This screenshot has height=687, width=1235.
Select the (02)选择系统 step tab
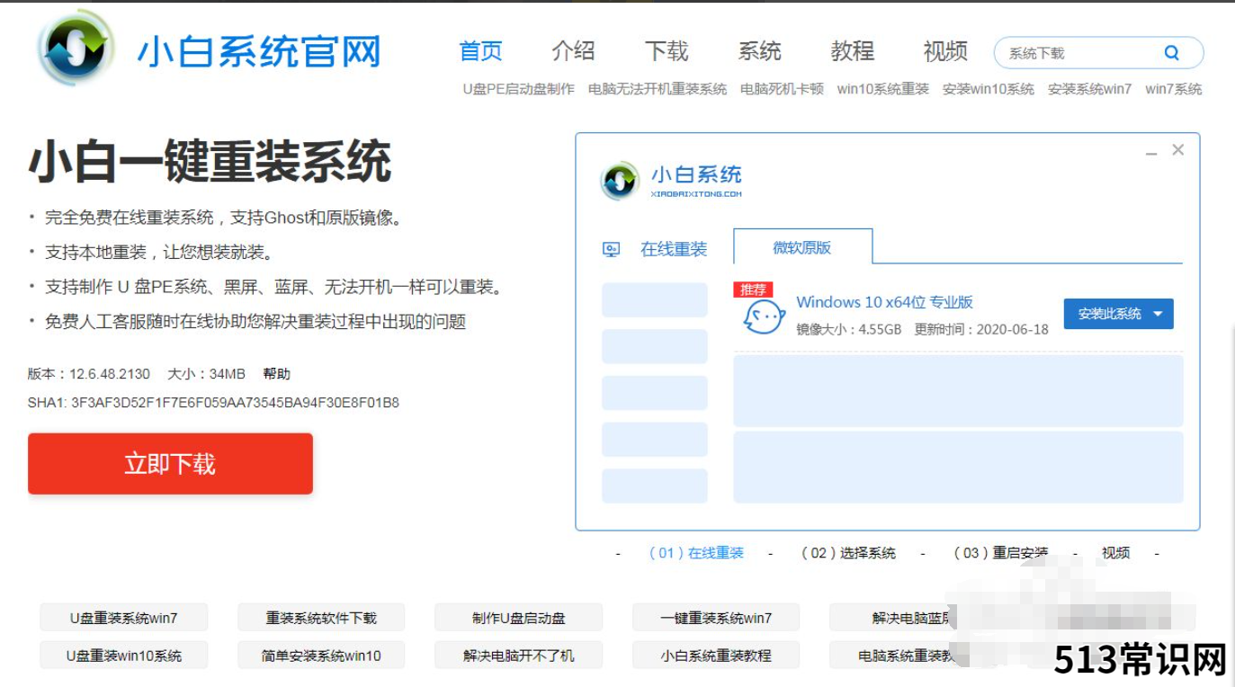(848, 553)
